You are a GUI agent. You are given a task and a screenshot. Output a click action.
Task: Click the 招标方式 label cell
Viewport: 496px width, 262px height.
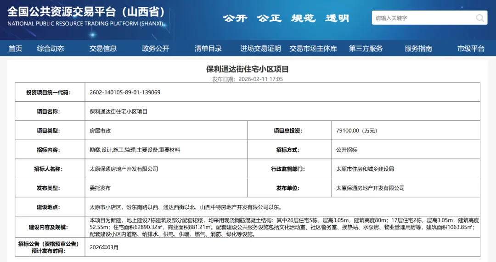point(289,150)
